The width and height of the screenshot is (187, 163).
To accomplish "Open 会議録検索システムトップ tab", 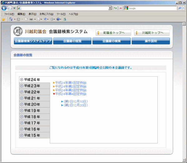I will [33, 41].
